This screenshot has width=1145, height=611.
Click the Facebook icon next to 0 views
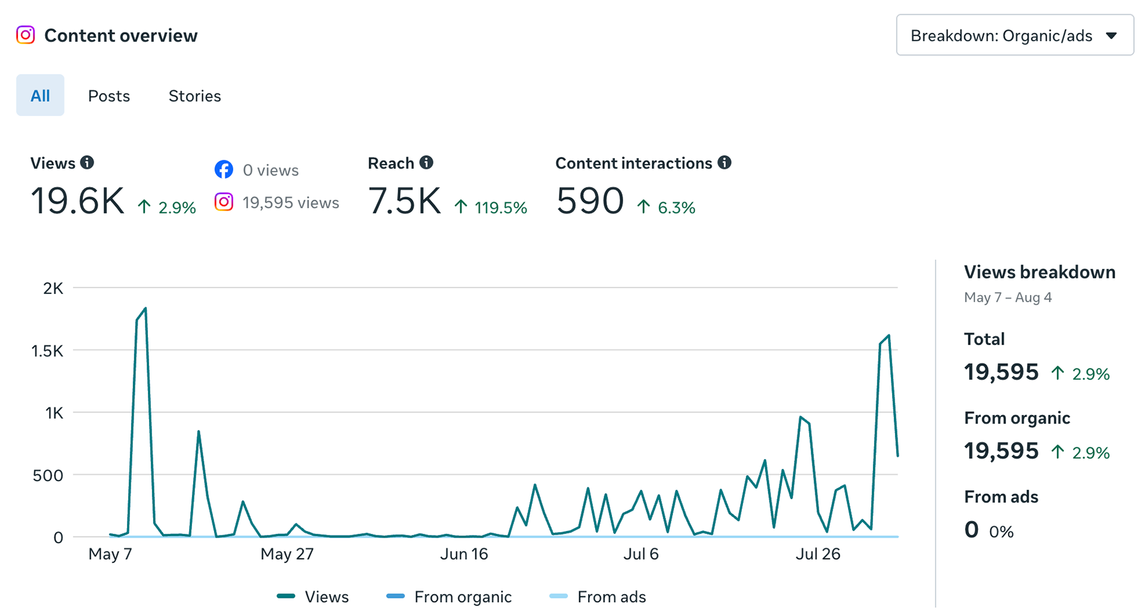[x=224, y=169]
